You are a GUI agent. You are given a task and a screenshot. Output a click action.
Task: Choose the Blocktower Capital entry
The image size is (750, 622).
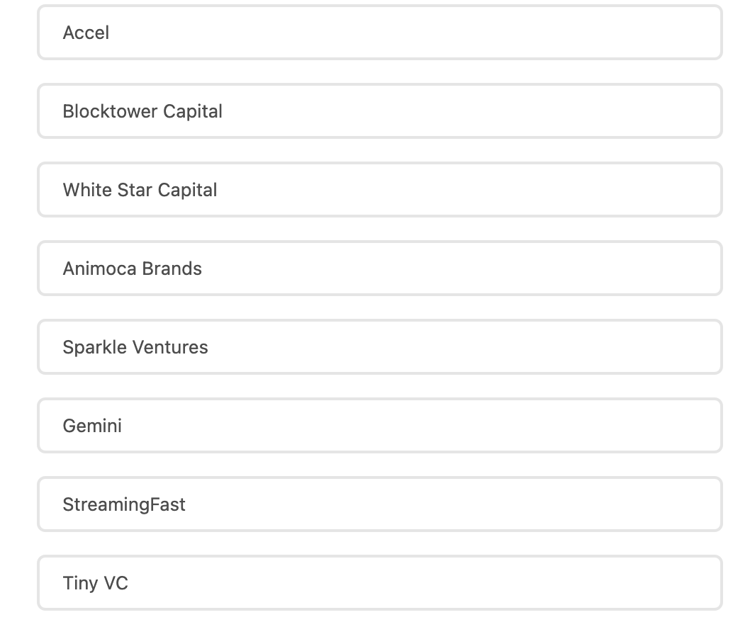click(379, 111)
